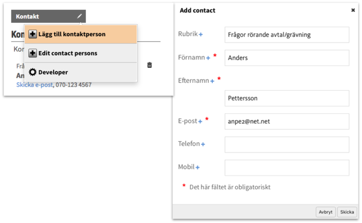Open the 'Skicka e-post' link
Viewport: 362px width, 223px height.
[x=35, y=85]
